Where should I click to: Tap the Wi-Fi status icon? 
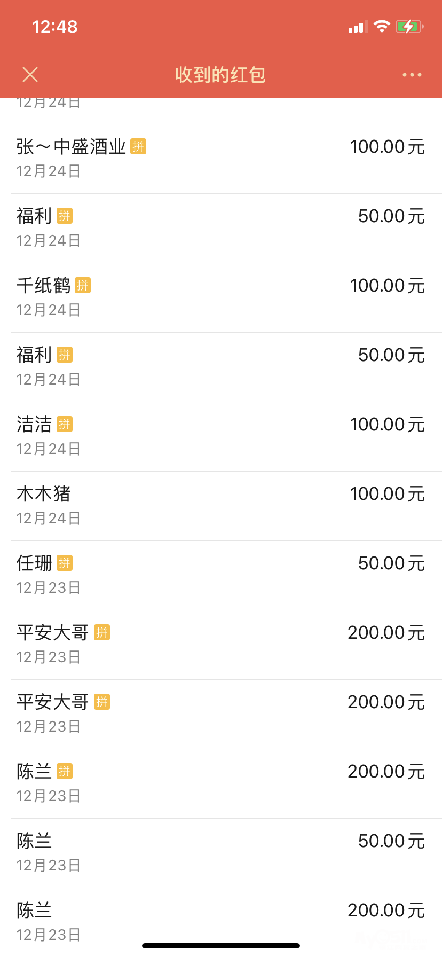pyautogui.click(x=382, y=26)
